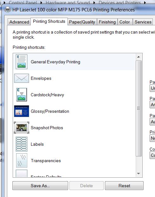Select the 'Cardstock/Heavy' list entry text
The width and height of the screenshot is (155, 197).
tap(48, 95)
